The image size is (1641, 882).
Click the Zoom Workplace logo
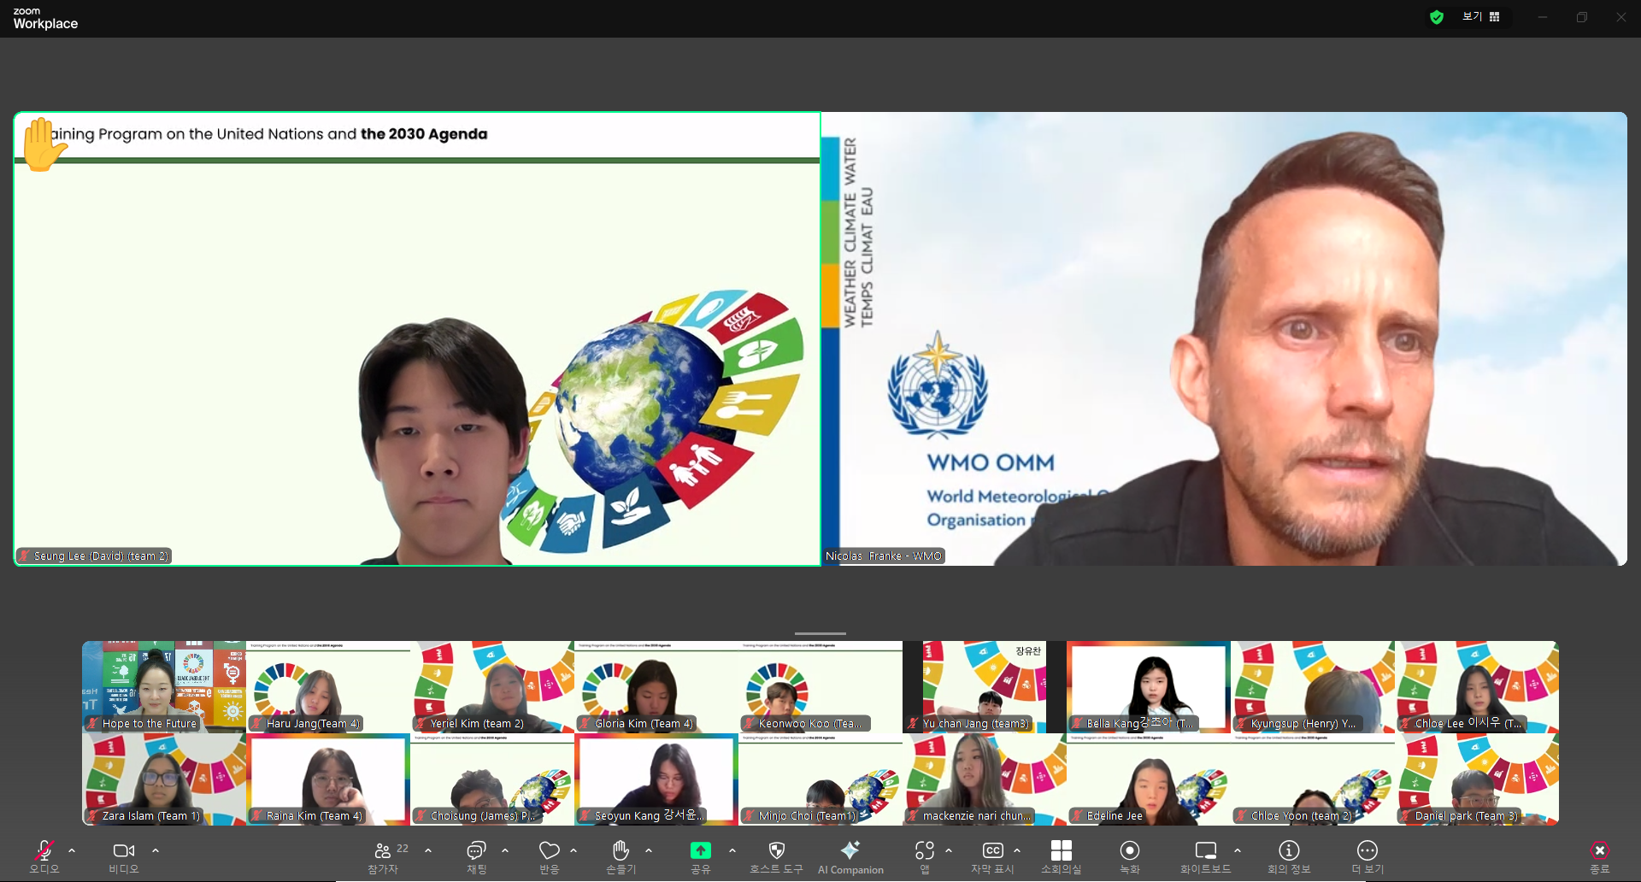click(45, 18)
